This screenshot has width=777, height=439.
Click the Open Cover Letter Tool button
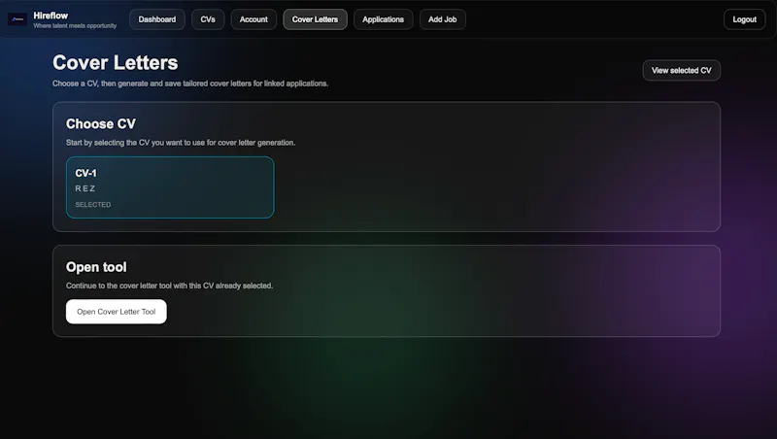[x=117, y=312]
